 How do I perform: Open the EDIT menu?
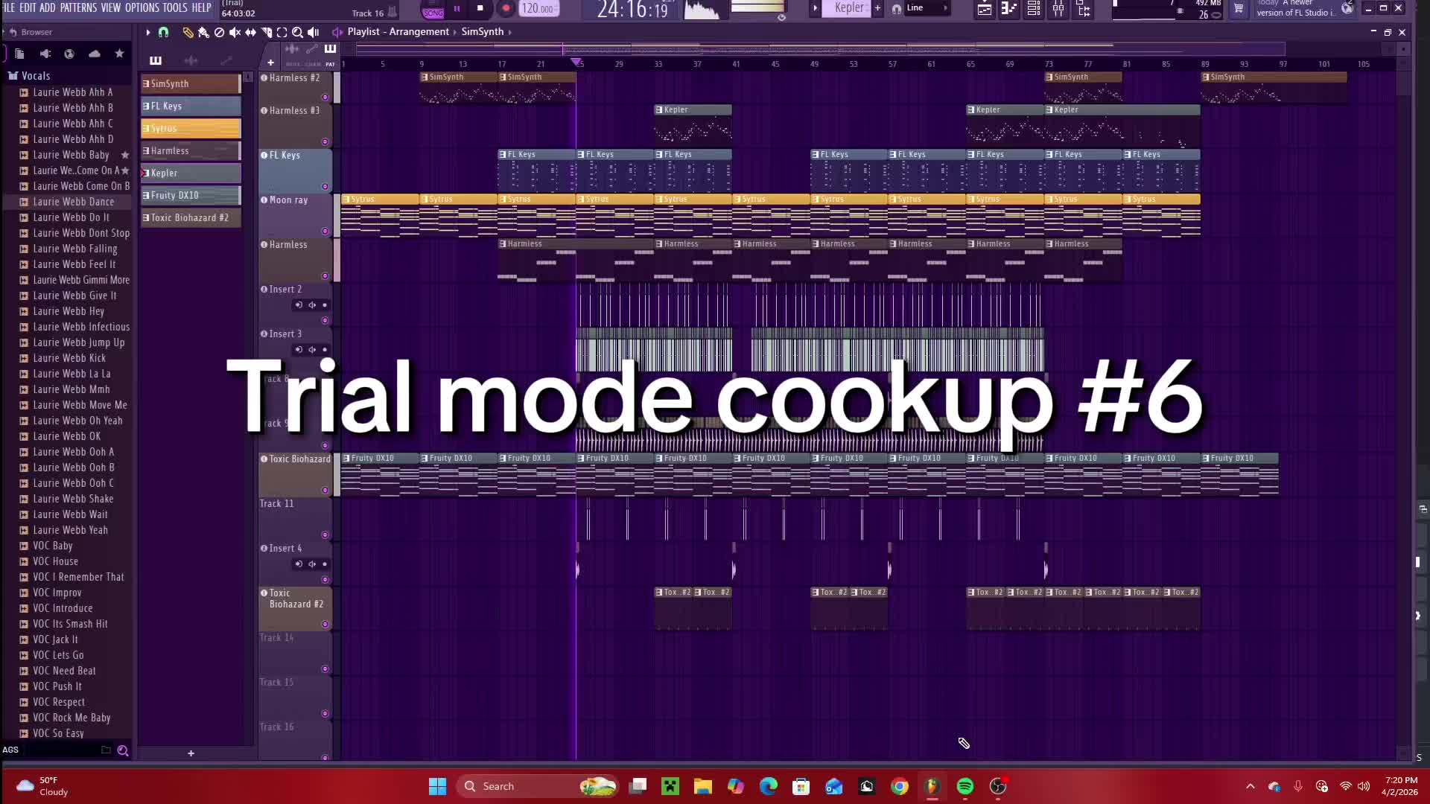point(28,7)
